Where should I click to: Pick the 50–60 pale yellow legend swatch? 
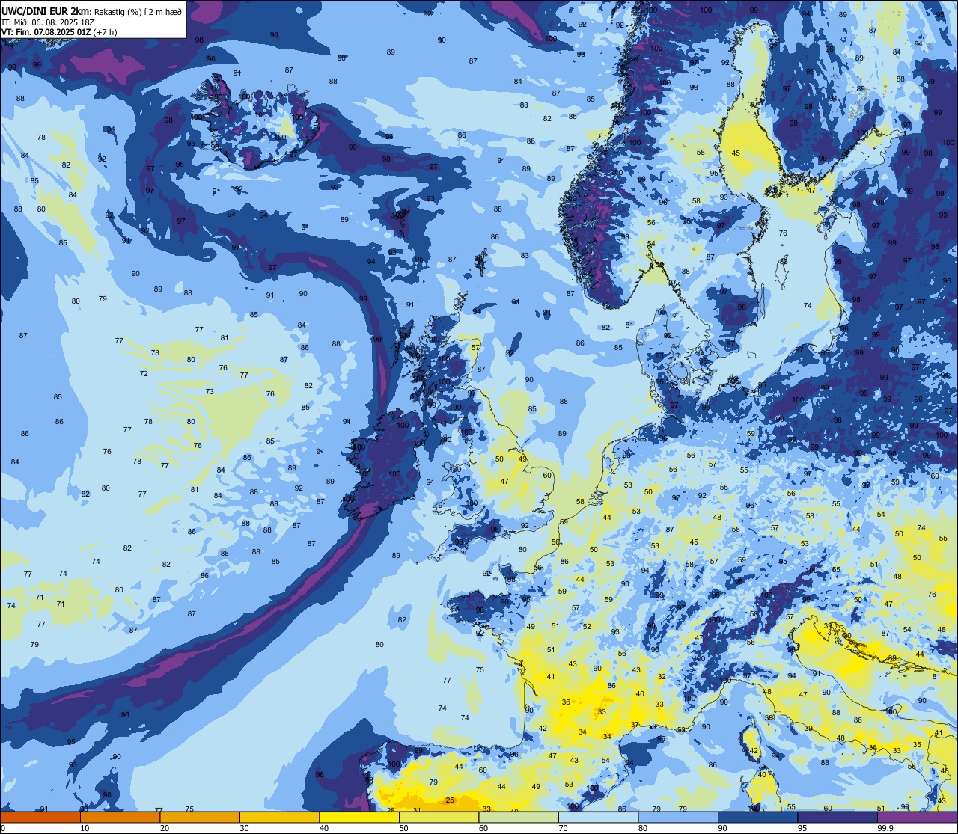pos(439,817)
